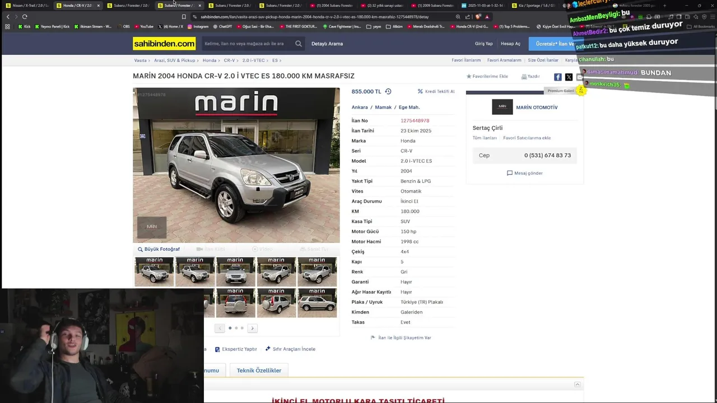Screen dimensions: 717x403
Task: Select the third thumbnail showing front view
Action: pyautogui.click(x=235, y=271)
